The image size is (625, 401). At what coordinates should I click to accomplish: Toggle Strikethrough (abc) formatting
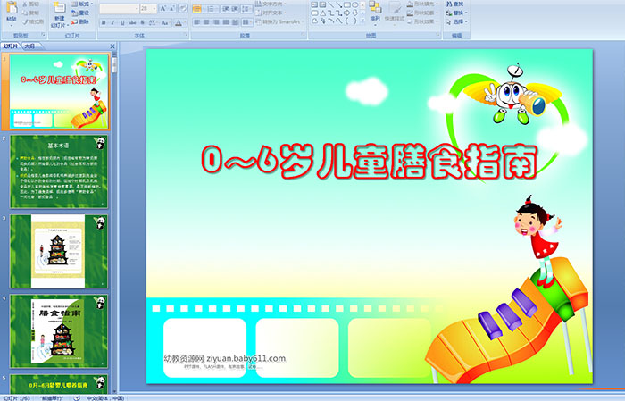click(x=133, y=23)
